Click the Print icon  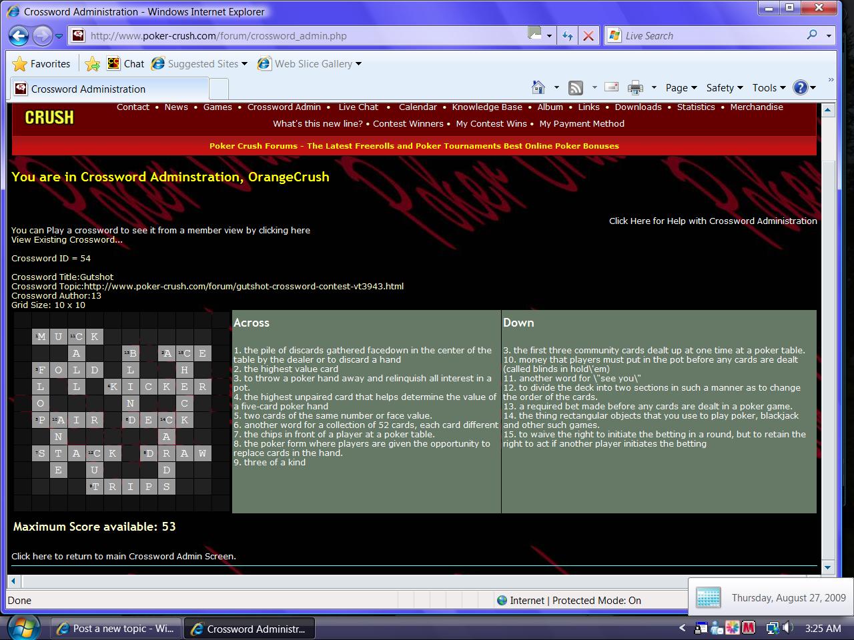tap(635, 87)
